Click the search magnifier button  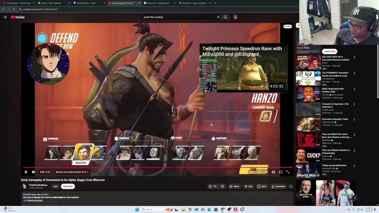pyautogui.click(x=225, y=17)
